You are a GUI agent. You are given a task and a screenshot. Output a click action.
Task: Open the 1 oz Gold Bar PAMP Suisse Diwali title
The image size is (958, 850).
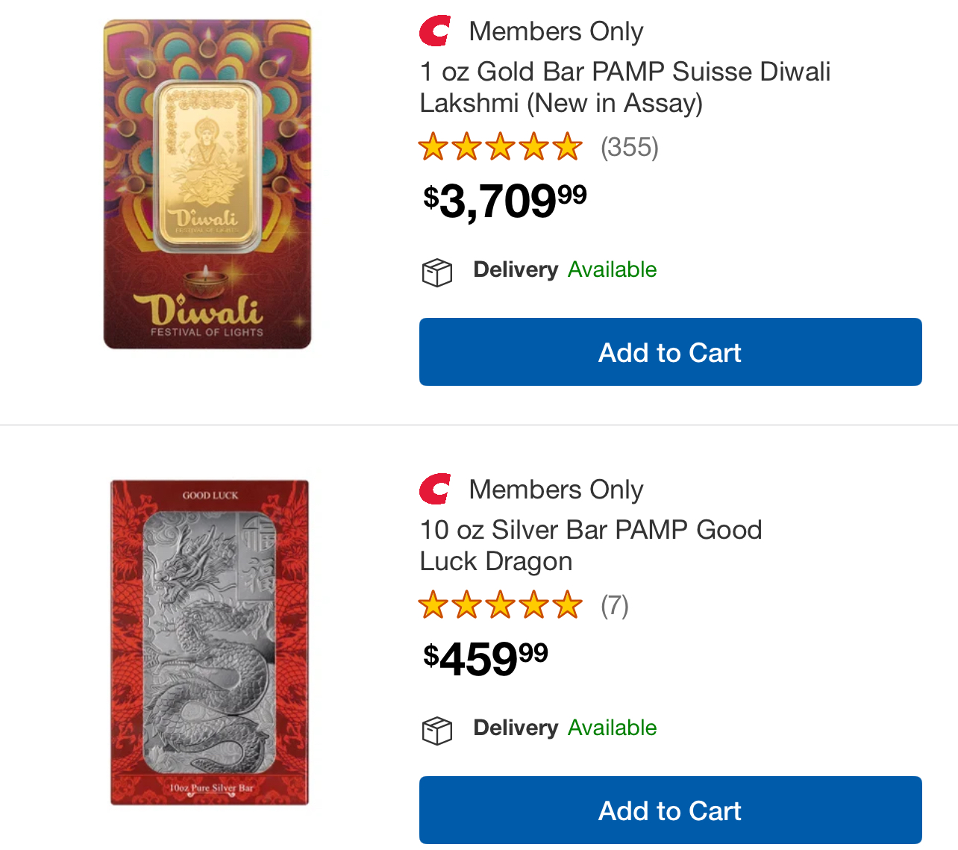coord(624,87)
